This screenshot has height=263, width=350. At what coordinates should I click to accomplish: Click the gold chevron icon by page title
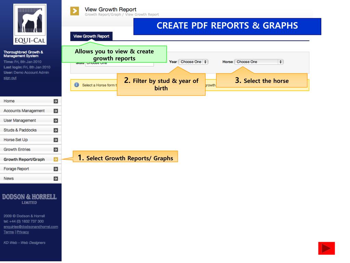(x=75, y=11)
